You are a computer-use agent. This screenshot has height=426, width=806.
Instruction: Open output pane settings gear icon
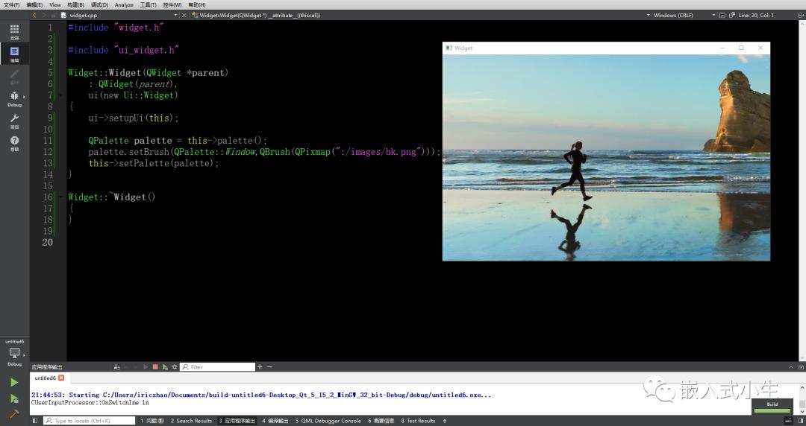point(174,367)
